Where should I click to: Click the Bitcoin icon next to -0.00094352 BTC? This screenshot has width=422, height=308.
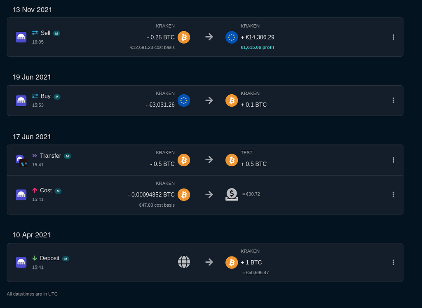pyautogui.click(x=184, y=194)
